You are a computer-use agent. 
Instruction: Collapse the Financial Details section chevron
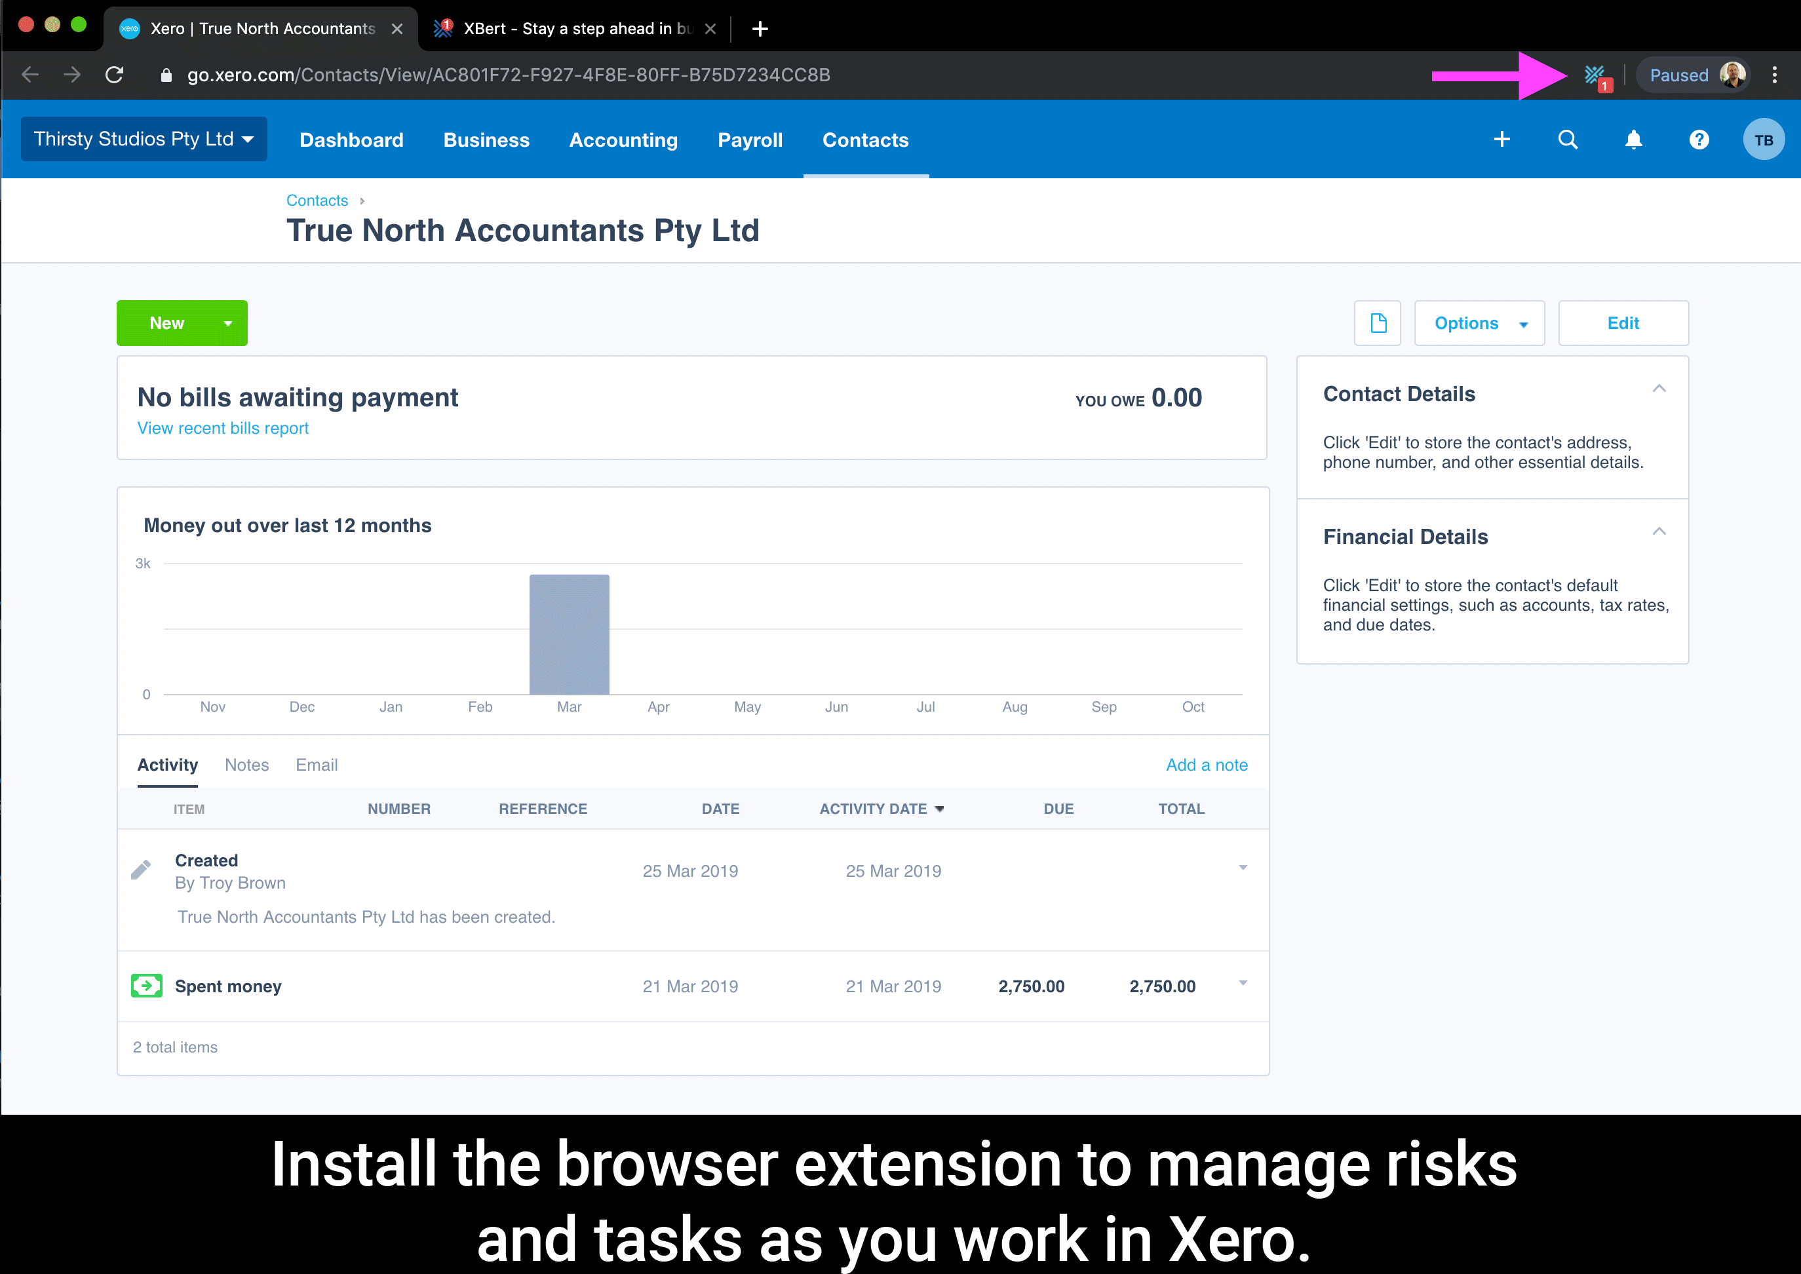point(1659,532)
